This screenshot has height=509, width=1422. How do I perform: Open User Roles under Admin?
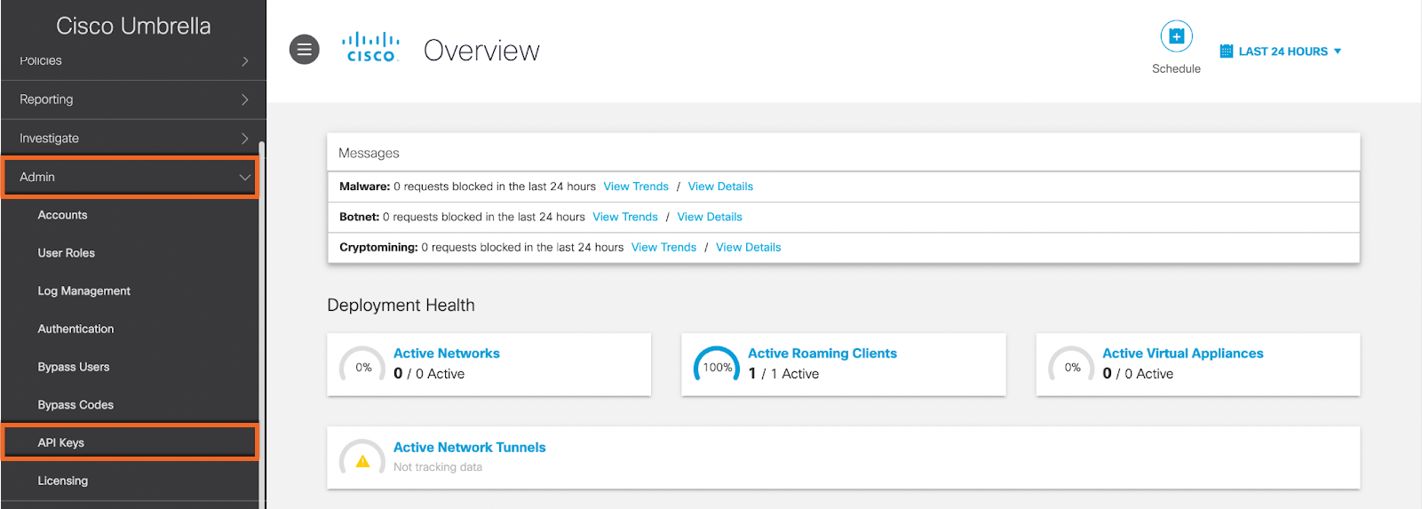pyautogui.click(x=66, y=253)
